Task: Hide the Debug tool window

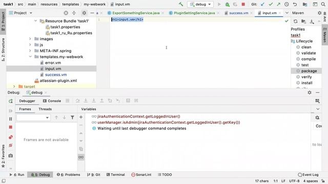Action: coord(318,93)
